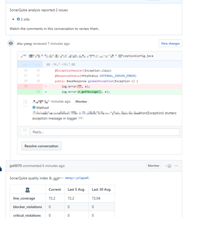199x225 pixels.
Task: Click the police officer emoji in the metrics table
Action: click(x=27, y=189)
